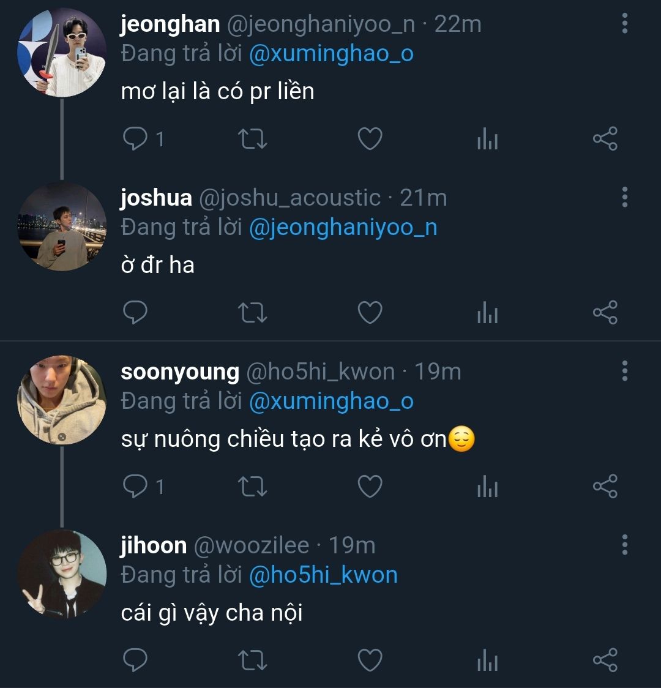This screenshot has height=688, width=661.
Task: Like jeonghan's reply tweet
Action: click(370, 140)
